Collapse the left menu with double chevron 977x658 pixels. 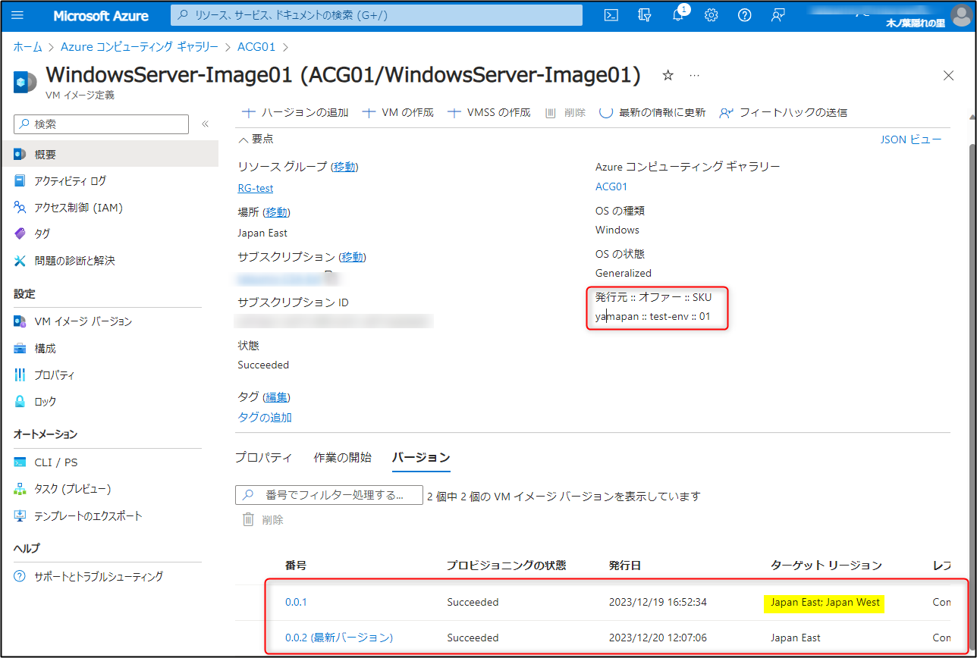point(205,124)
